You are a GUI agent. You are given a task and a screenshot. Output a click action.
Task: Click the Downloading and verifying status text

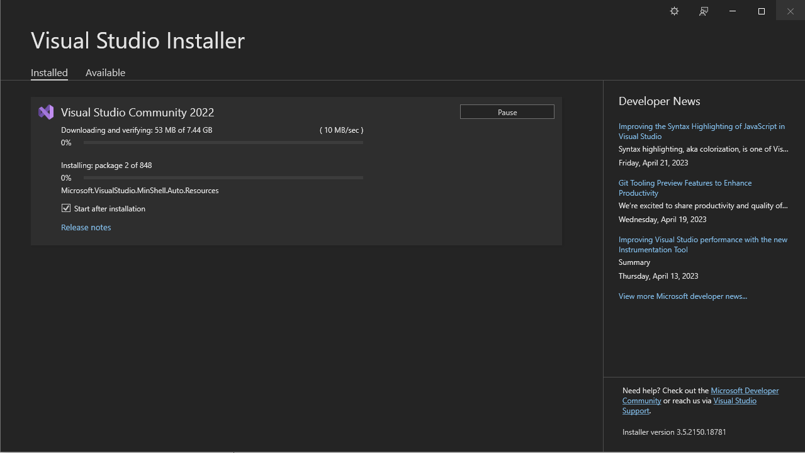[x=137, y=130]
